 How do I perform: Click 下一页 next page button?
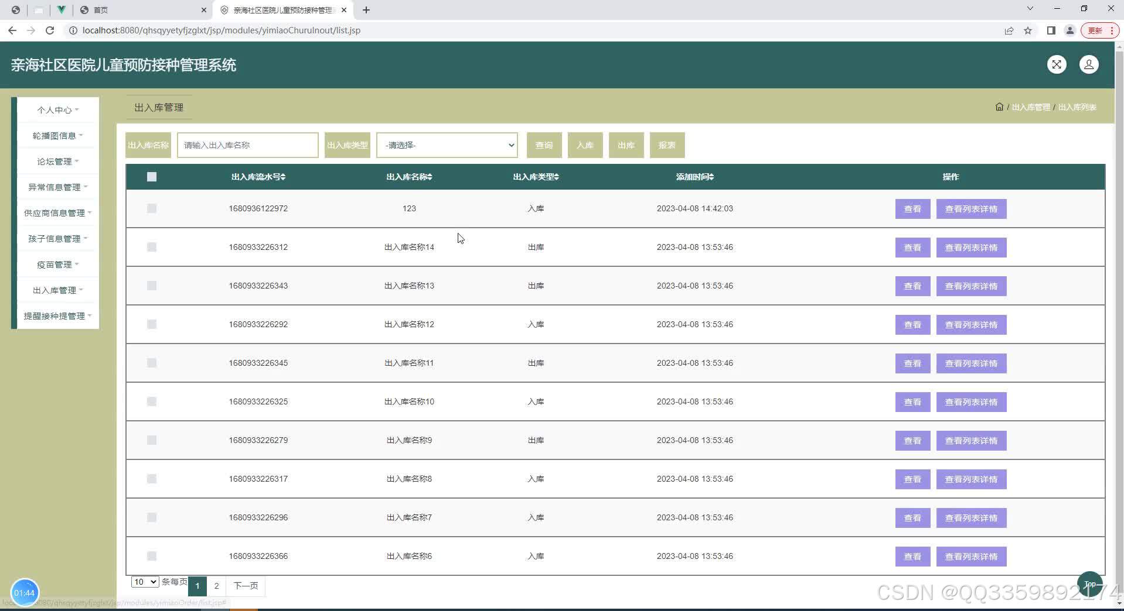[x=246, y=586]
